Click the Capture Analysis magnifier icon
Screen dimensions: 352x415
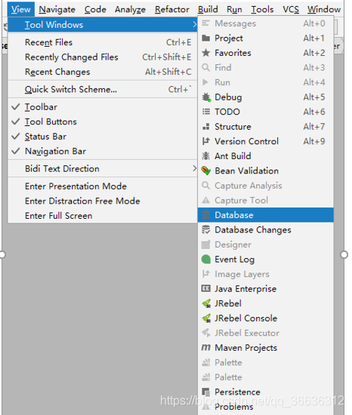click(x=205, y=186)
